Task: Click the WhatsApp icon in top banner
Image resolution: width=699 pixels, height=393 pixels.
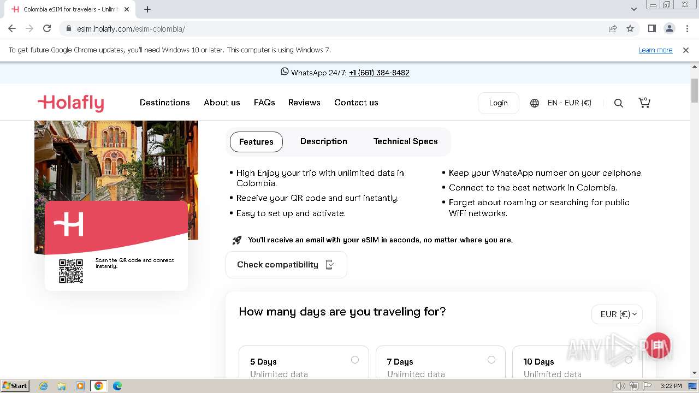Action: point(285,72)
